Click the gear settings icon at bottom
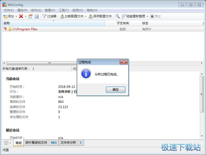The height and width of the screenshot is (155, 206). 6,143
